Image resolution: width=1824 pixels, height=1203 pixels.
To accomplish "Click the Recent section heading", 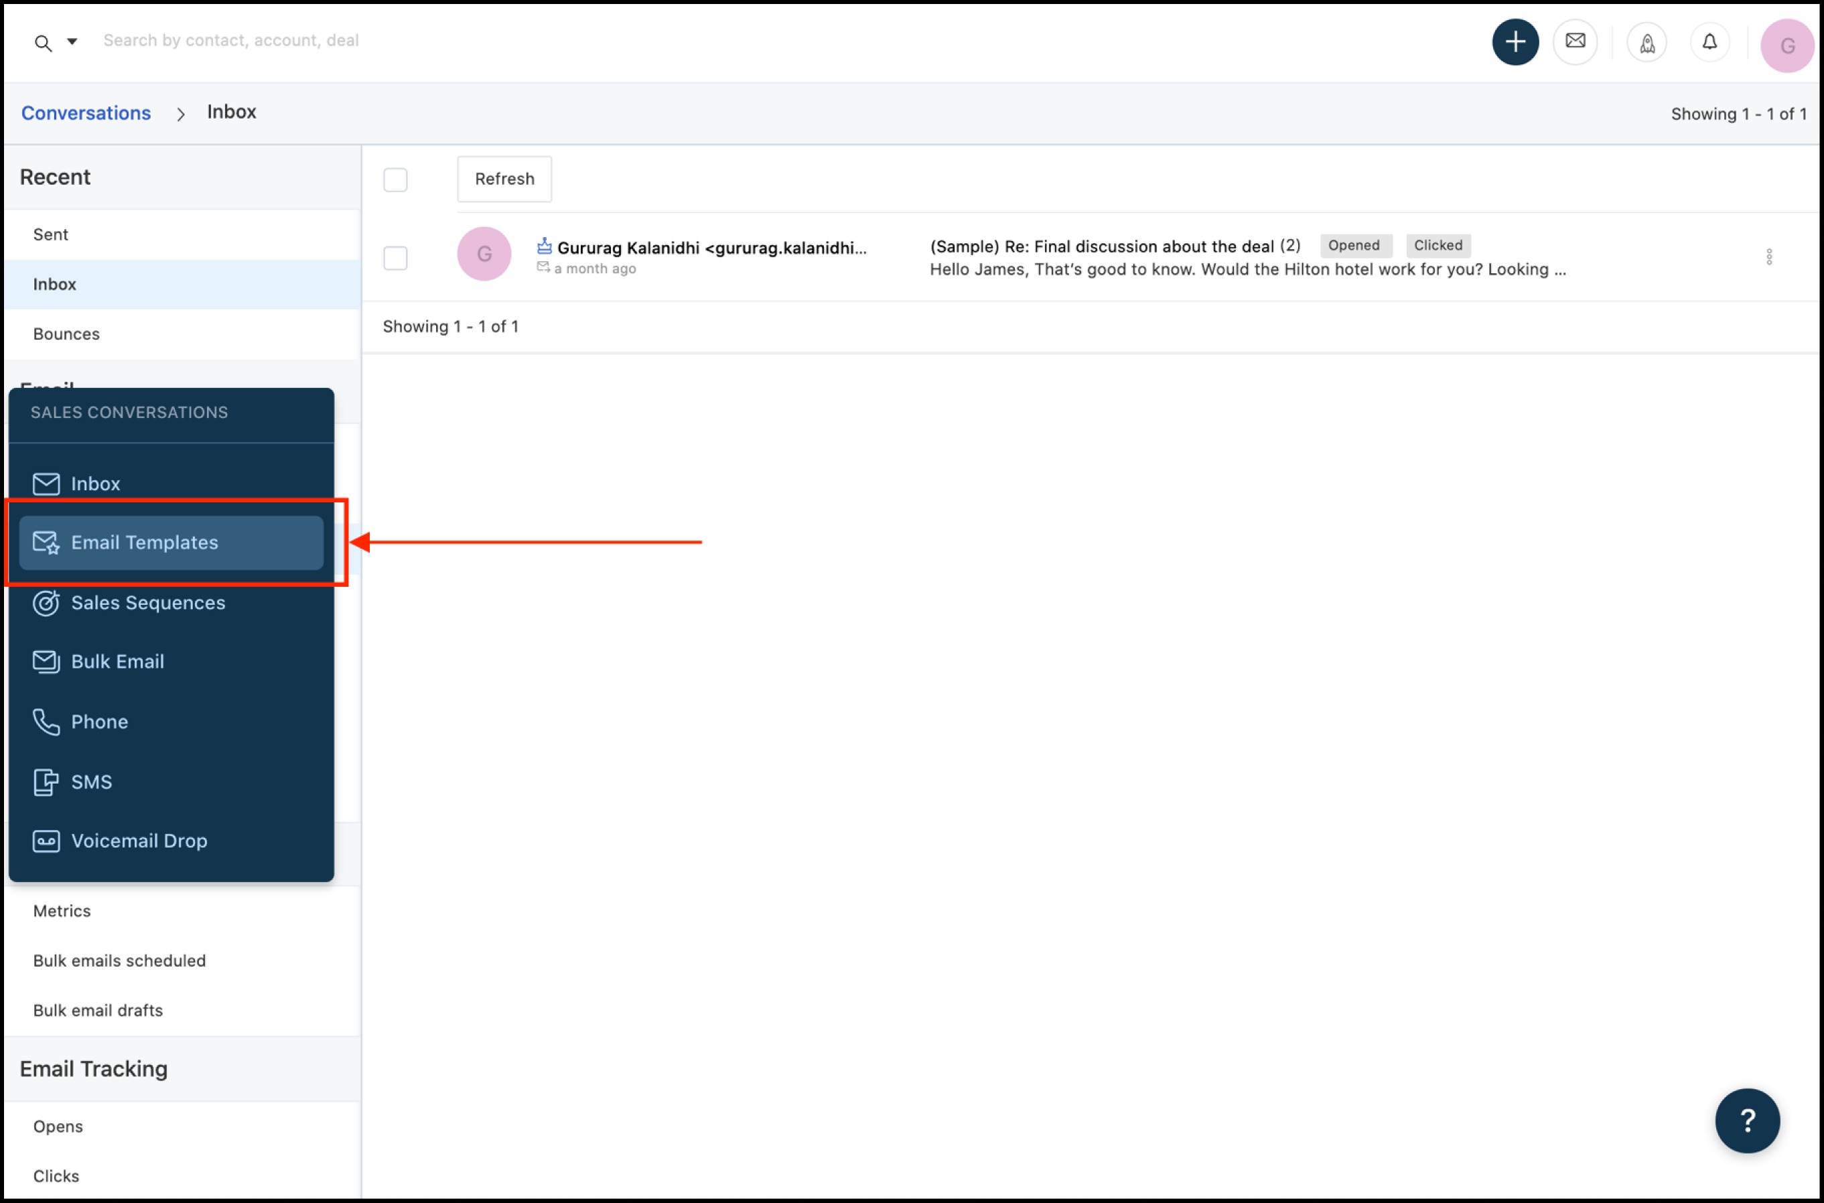I will [x=55, y=178].
